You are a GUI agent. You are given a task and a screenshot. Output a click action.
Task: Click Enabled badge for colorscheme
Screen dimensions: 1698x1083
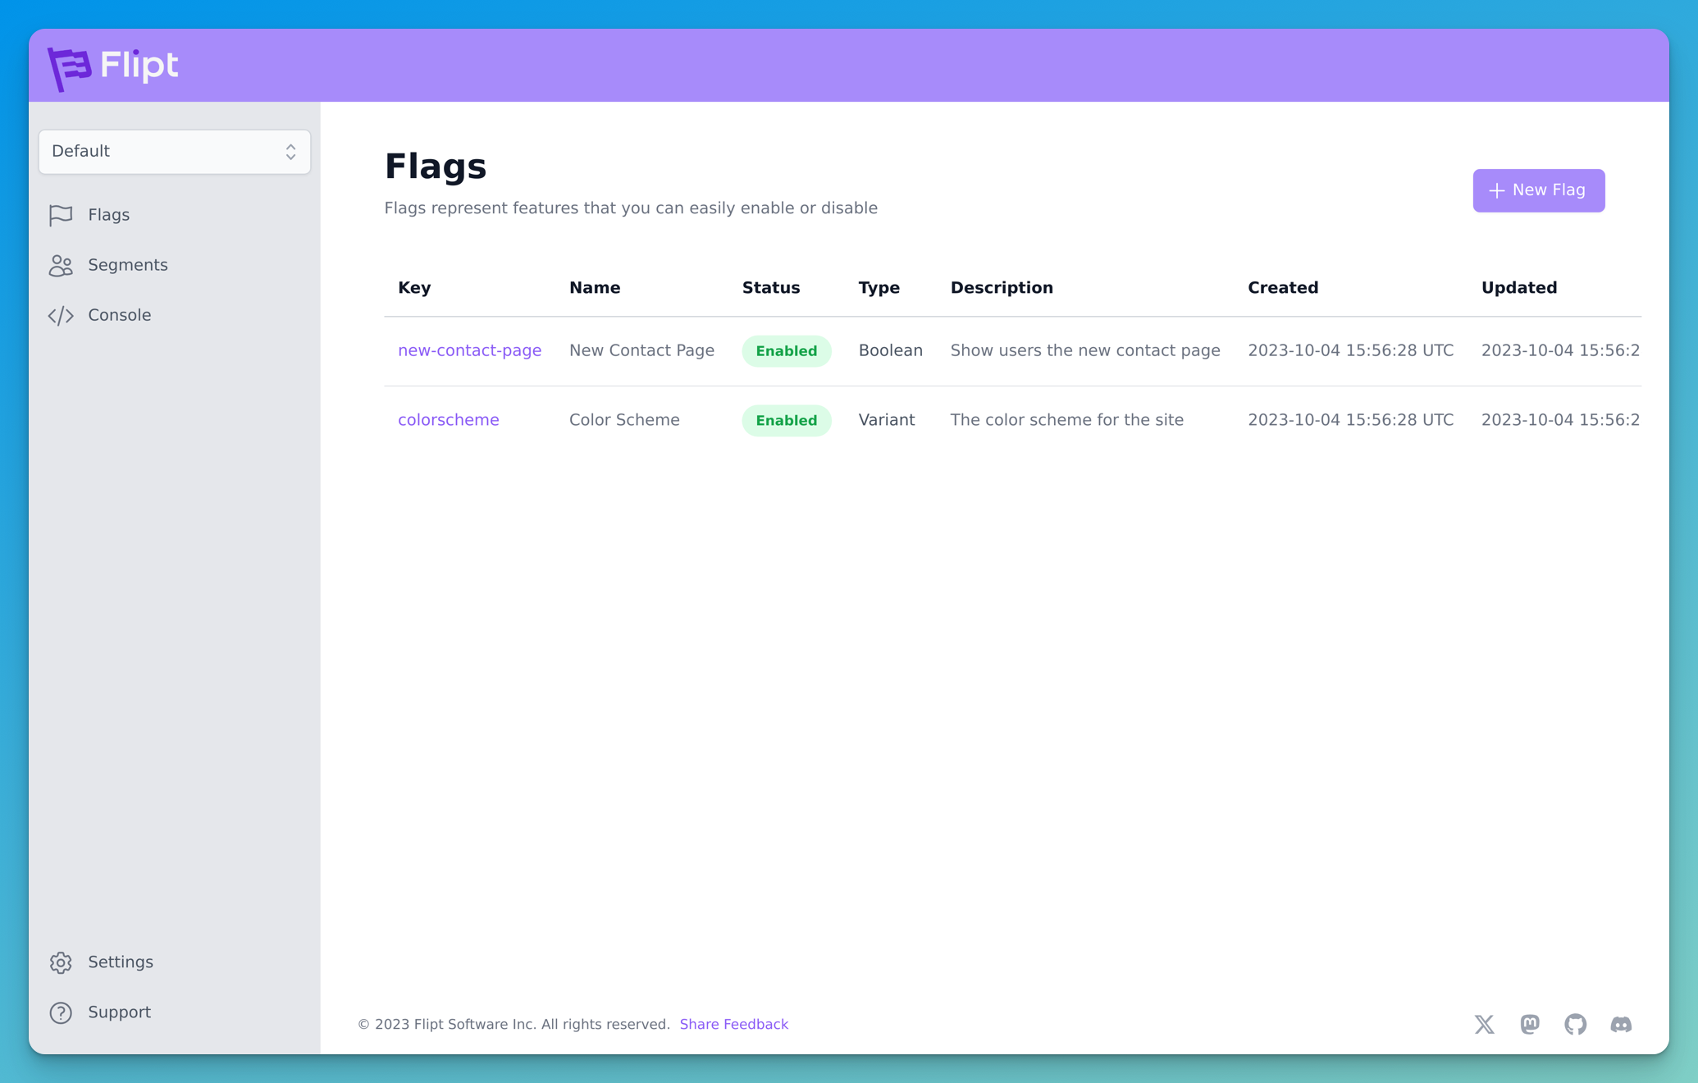tap(787, 421)
